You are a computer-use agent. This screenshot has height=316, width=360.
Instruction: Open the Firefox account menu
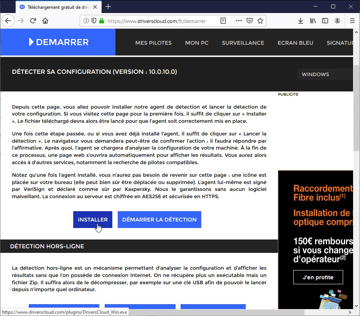pyautogui.click(x=337, y=21)
